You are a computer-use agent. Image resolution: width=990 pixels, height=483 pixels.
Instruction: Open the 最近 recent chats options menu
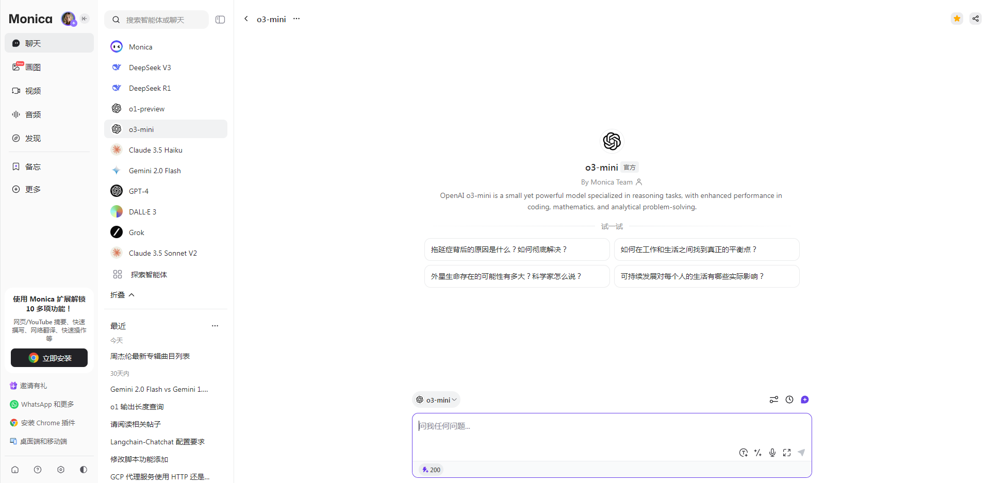point(215,326)
